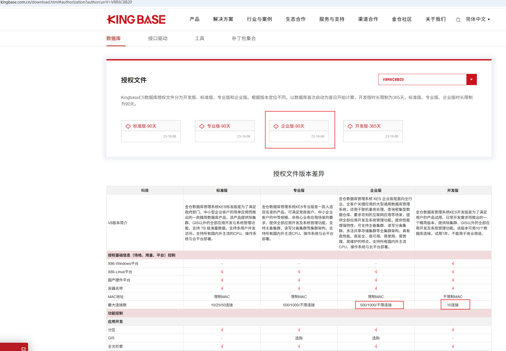Click download icon on 企业版-90天 card
The height and width of the screenshot is (351, 506).
coord(276,126)
